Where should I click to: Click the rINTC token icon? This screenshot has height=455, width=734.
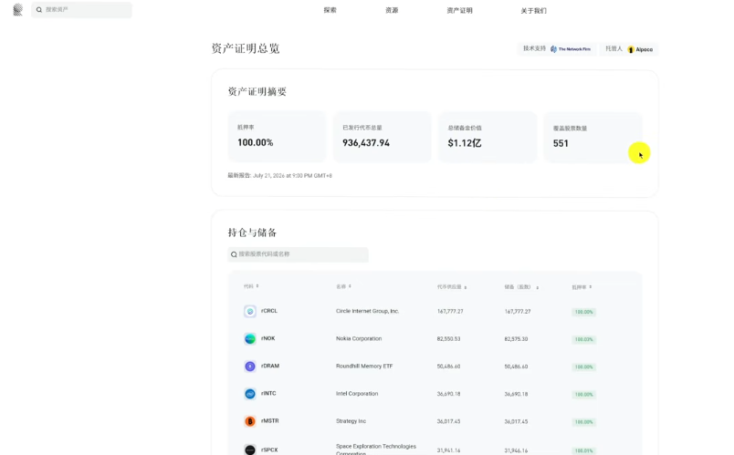tap(250, 394)
